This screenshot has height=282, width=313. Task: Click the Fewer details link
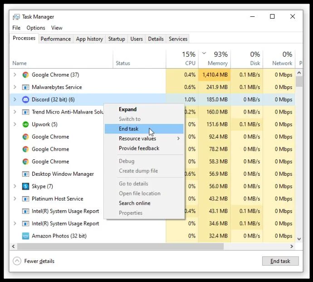coord(39,261)
